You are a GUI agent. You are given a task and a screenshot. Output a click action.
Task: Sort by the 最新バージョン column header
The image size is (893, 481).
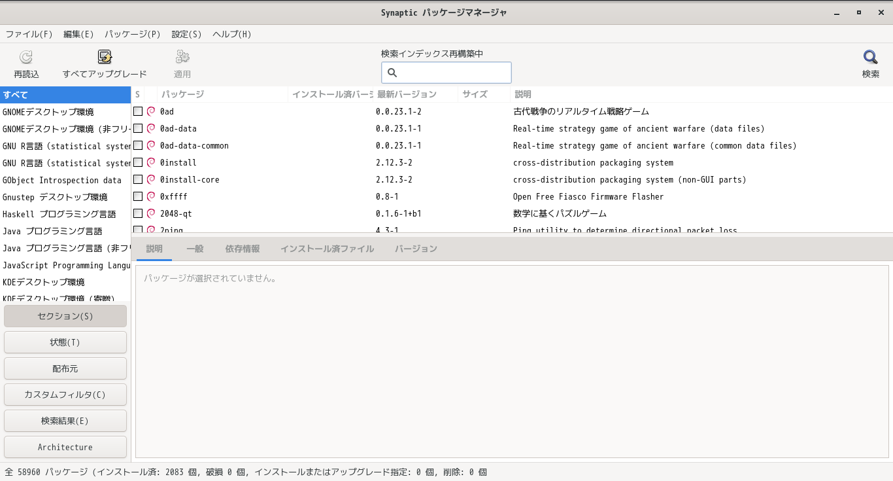point(415,94)
